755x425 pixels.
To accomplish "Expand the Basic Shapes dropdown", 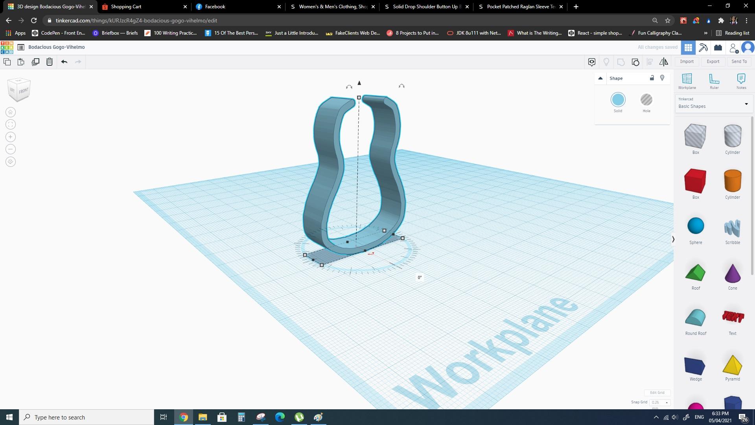I will click(x=746, y=104).
